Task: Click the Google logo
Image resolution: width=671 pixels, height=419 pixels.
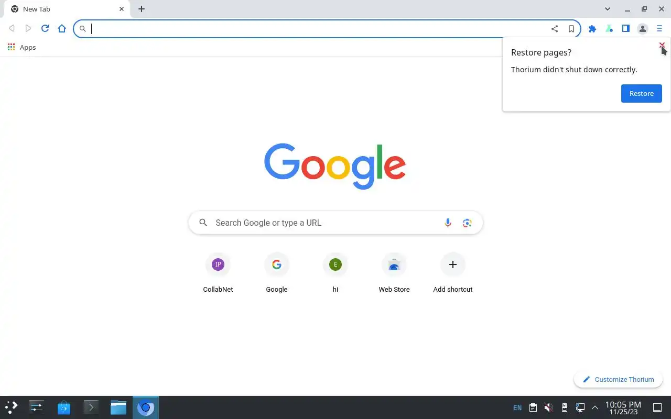Action: point(335,166)
